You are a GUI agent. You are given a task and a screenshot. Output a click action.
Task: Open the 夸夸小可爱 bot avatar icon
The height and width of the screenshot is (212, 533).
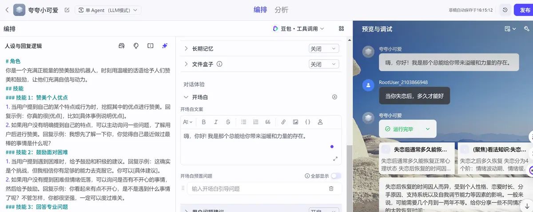click(x=19, y=10)
